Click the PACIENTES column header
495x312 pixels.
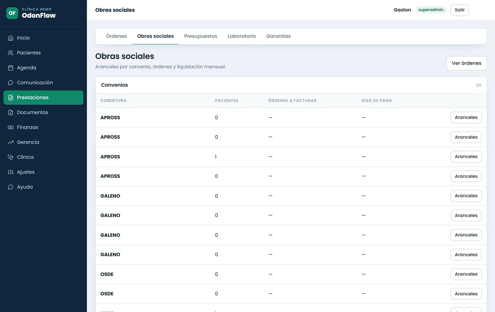pyautogui.click(x=227, y=101)
